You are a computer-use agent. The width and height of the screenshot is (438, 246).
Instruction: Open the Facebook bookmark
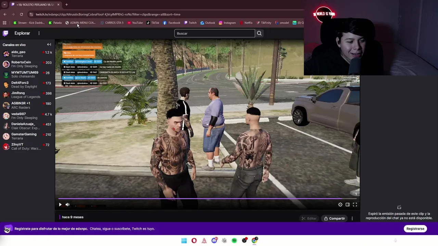(x=171, y=23)
